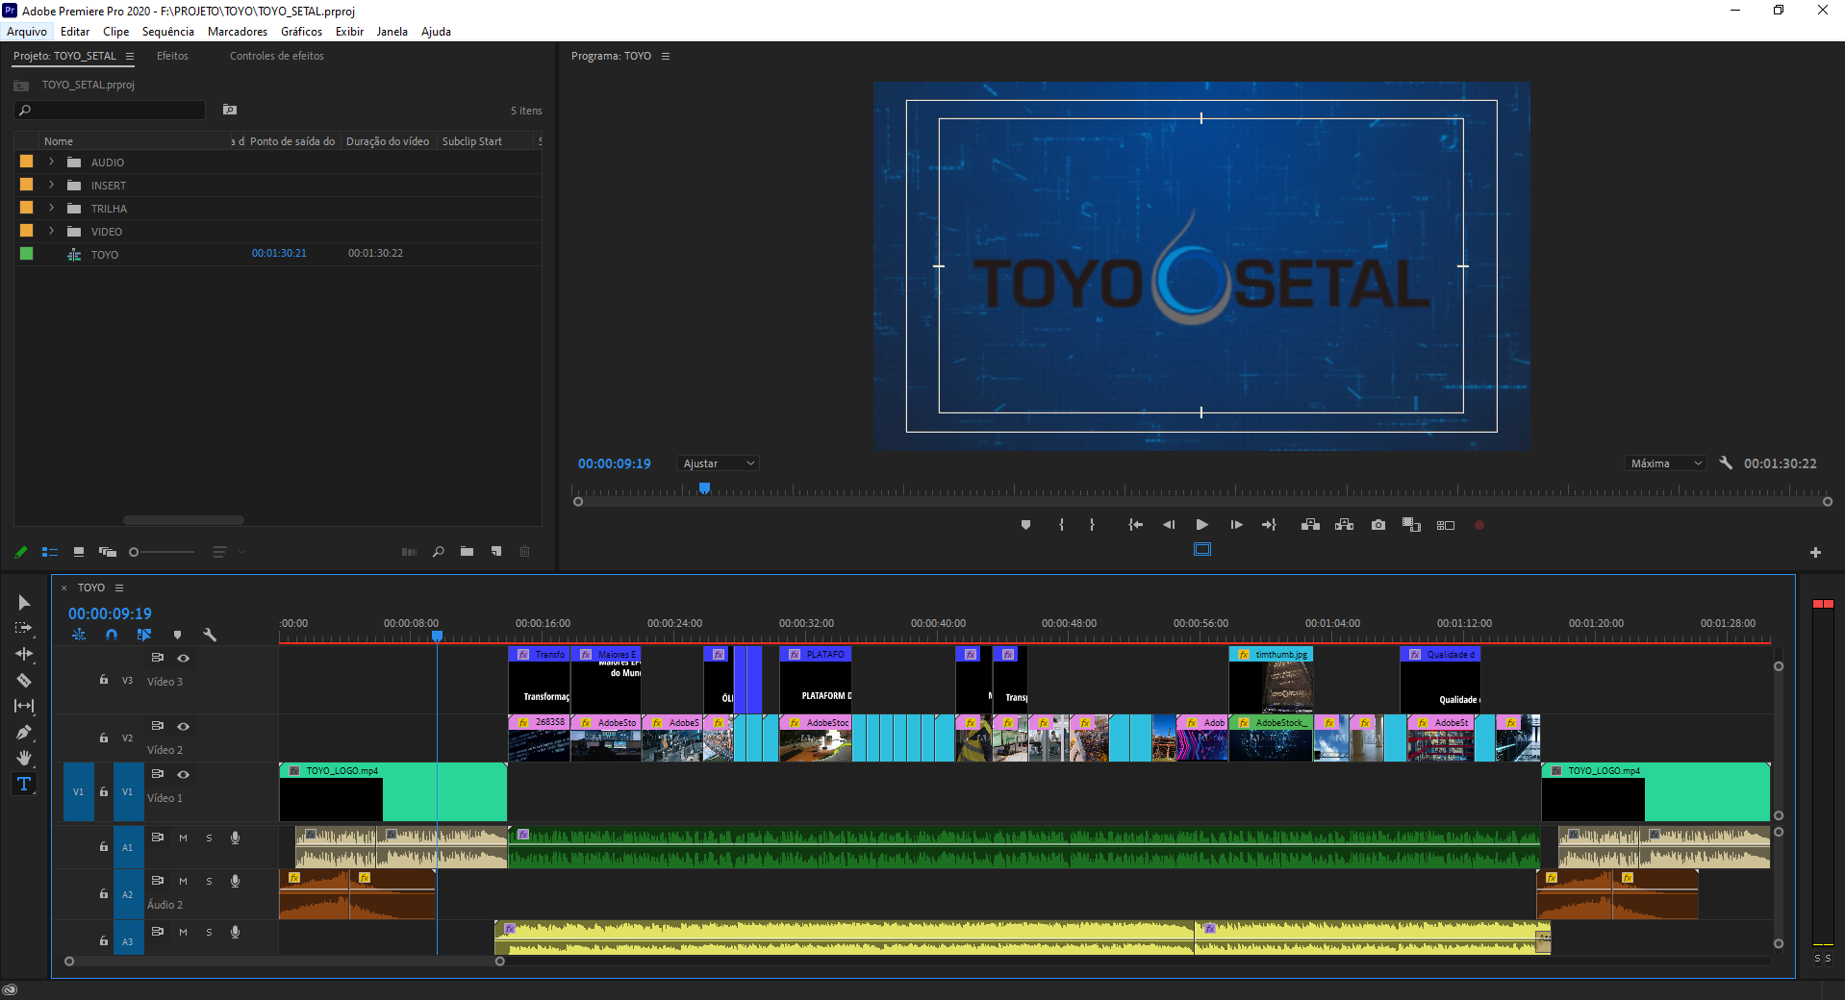
Task: Click New Item icon in project panel
Action: click(496, 552)
